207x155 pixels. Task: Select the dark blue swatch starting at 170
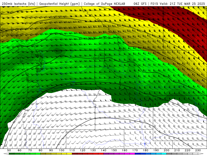click(x=138, y=154)
